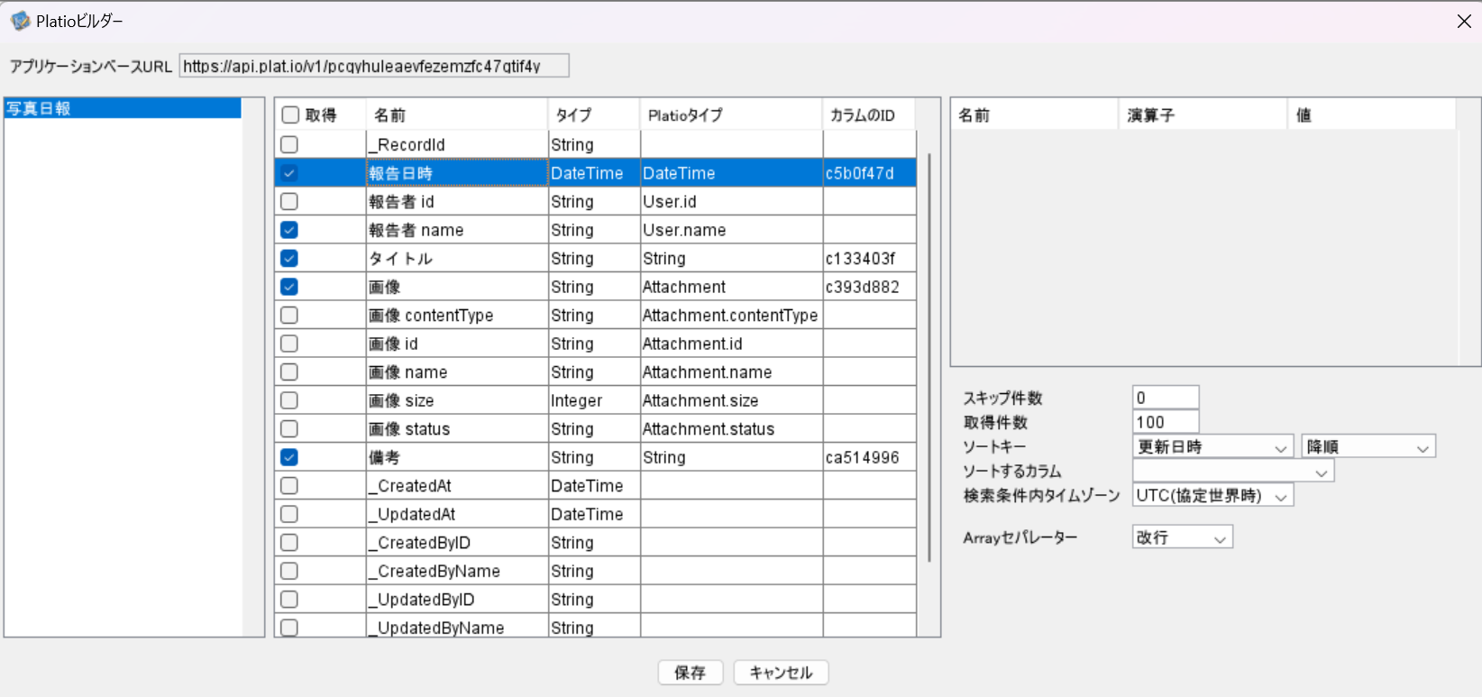The image size is (1482, 697).
Task: Open the ソートキー 更新日時 dropdown
Action: (1213, 447)
